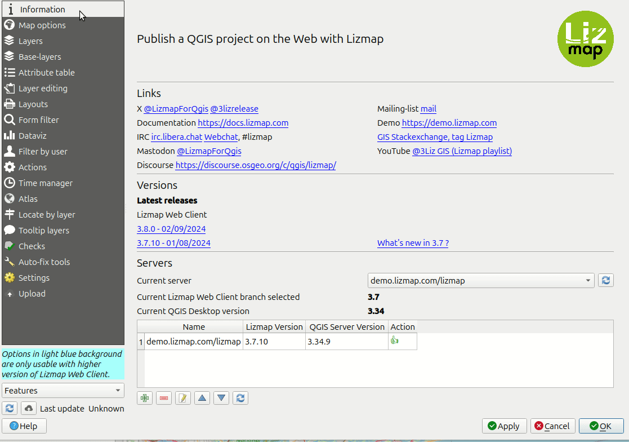Open GIS Stackexchange, tag Lizmap link
This screenshot has width=629, height=442.
[x=435, y=137]
